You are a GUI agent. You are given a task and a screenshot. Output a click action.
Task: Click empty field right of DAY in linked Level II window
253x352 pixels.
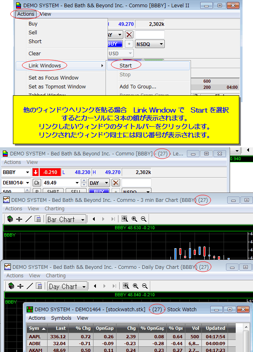point(137,183)
